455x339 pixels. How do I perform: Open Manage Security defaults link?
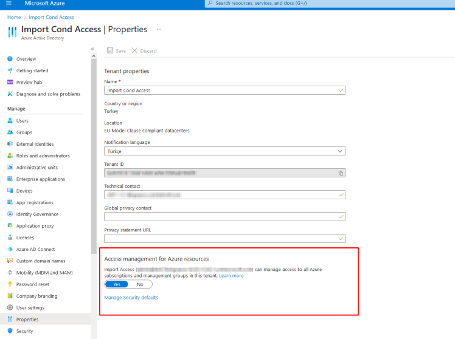click(x=131, y=298)
